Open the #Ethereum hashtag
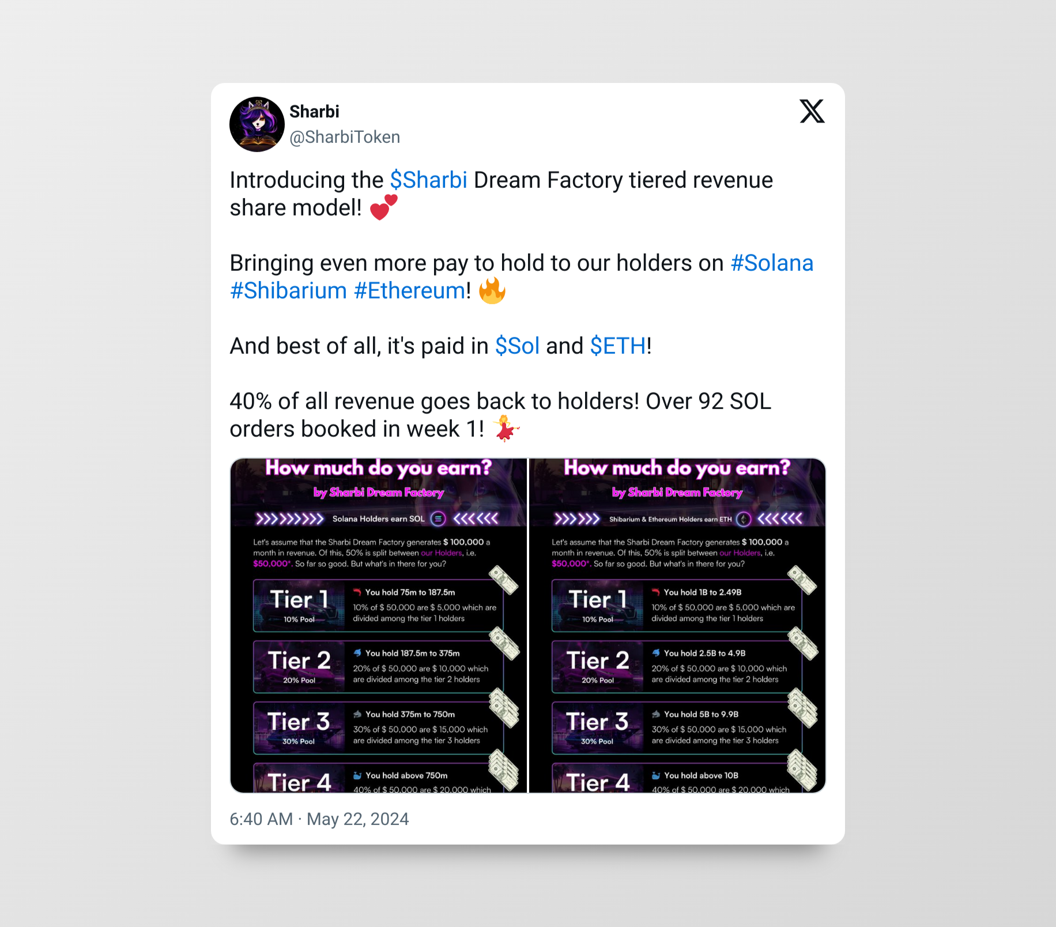1056x927 pixels. [x=410, y=291]
